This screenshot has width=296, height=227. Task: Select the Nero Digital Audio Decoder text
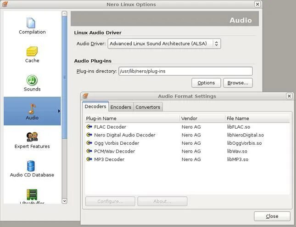click(124, 135)
